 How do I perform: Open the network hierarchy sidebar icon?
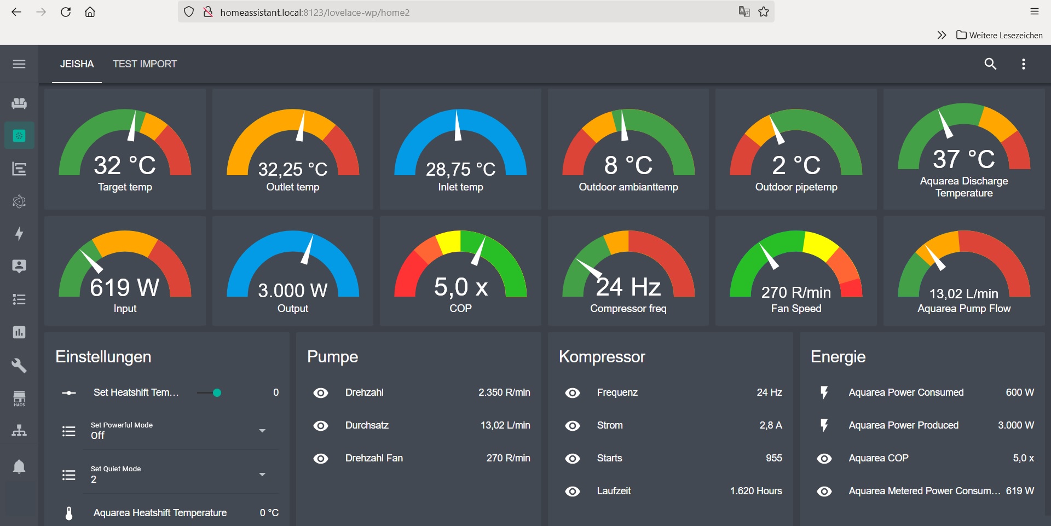point(19,431)
